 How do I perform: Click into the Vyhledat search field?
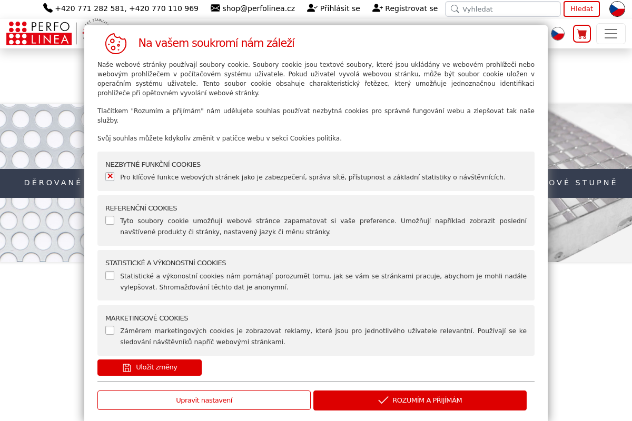(x=503, y=9)
